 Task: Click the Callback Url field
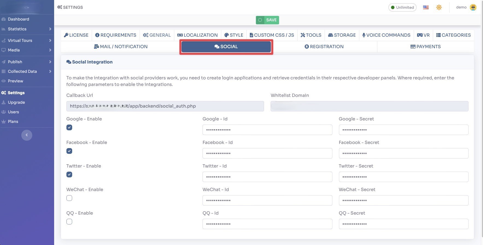point(165,106)
